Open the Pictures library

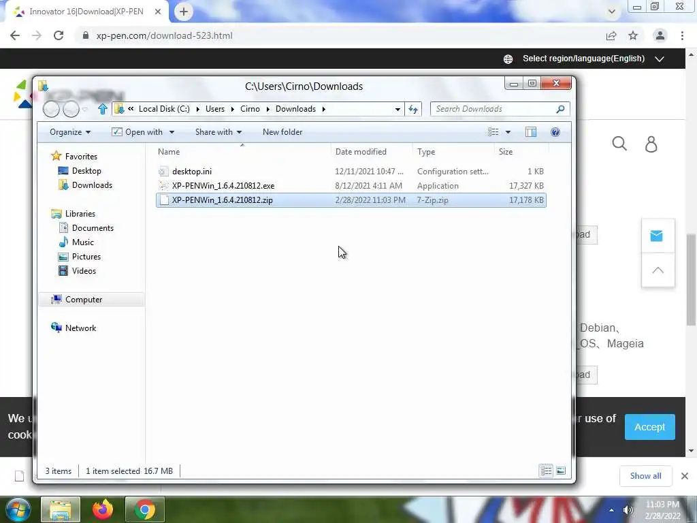86,257
